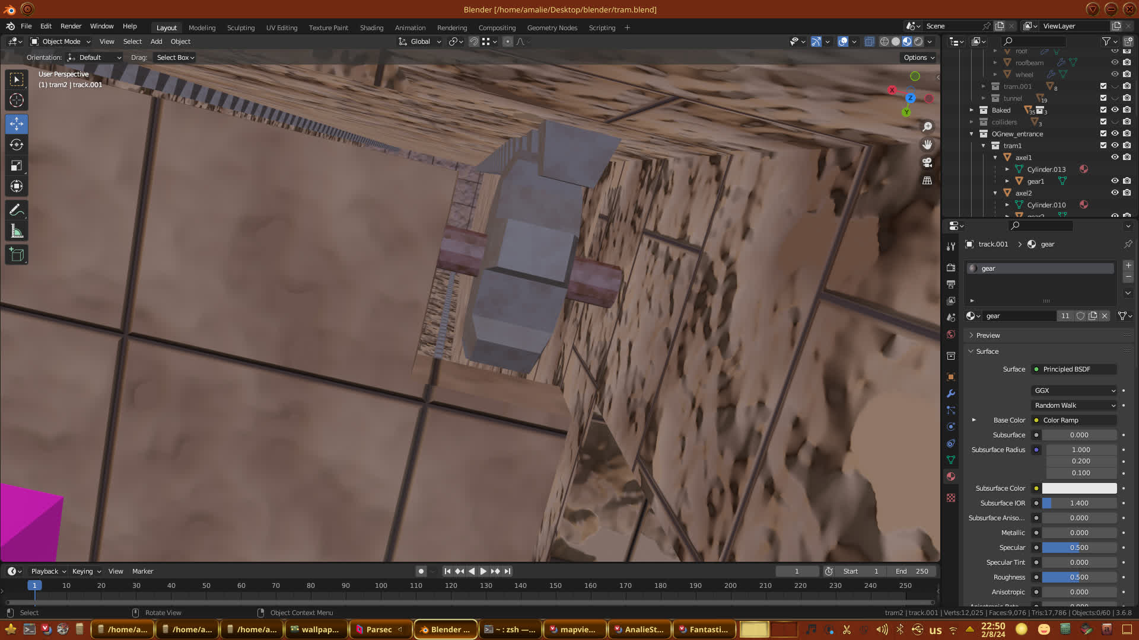Uncheck the Baked collection checkbox

1103,110
